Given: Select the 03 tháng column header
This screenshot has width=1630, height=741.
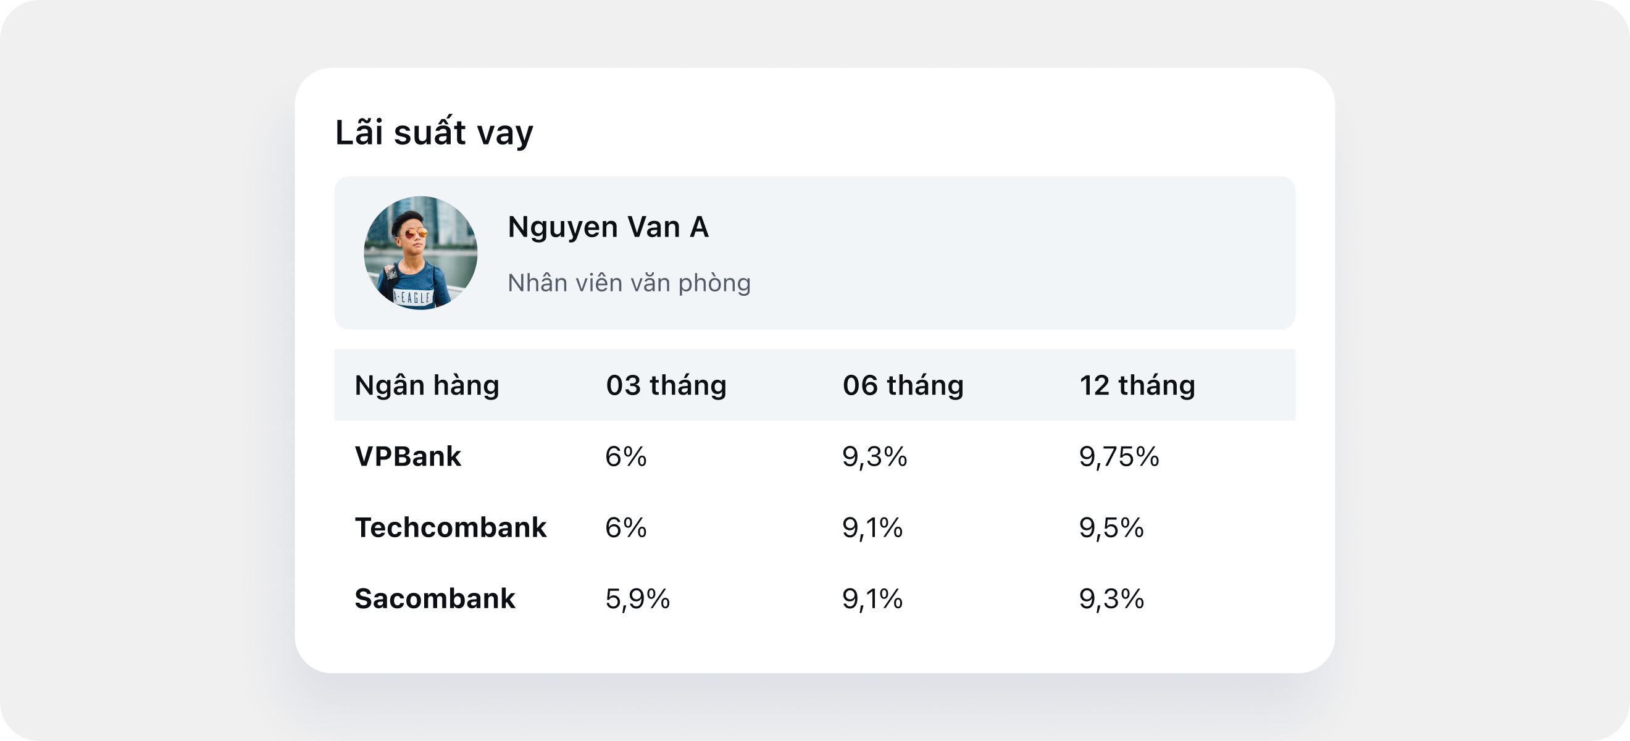Looking at the screenshot, I should [666, 385].
